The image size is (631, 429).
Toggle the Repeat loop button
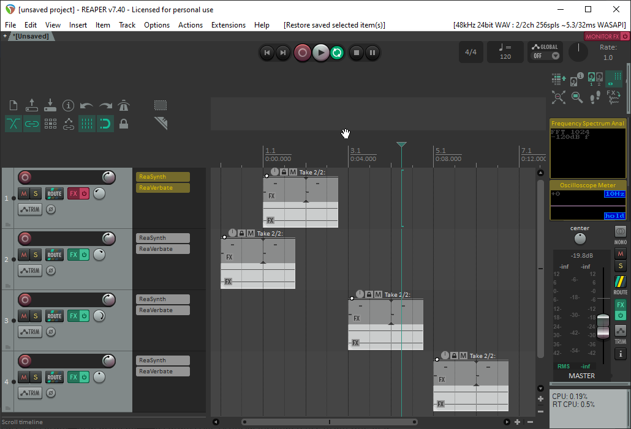(337, 53)
